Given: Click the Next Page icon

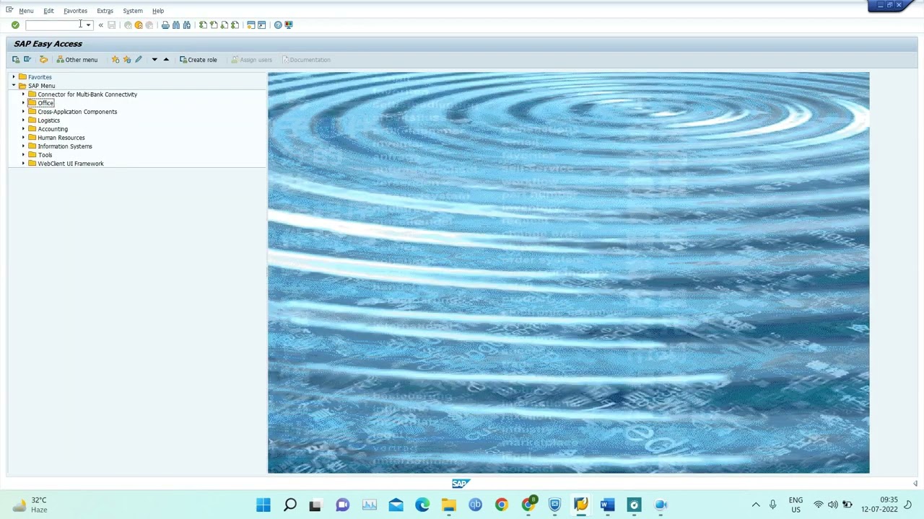Looking at the screenshot, I should click(x=225, y=25).
